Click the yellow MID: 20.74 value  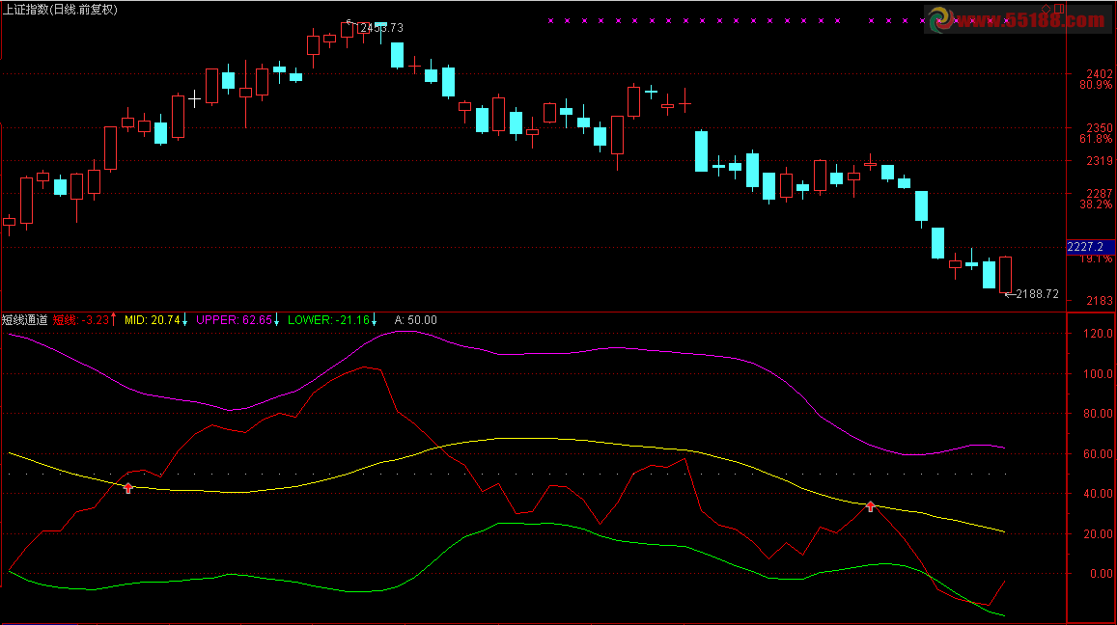pos(152,320)
